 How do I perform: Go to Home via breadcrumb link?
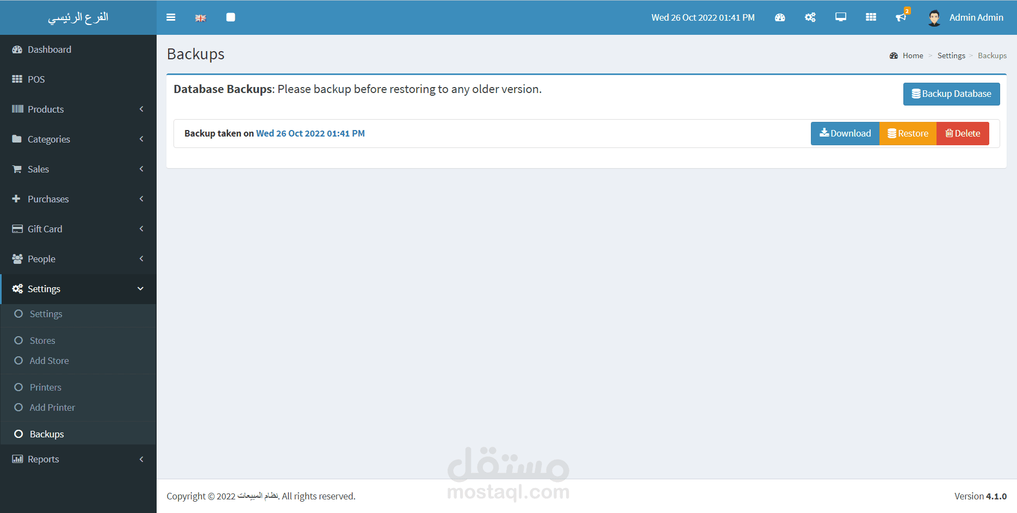(x=913, y=55)
